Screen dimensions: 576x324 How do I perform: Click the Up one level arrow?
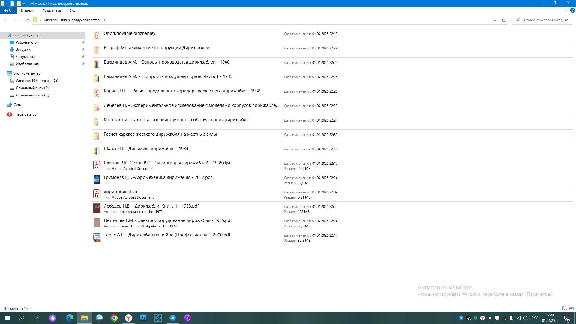[28, 20]
